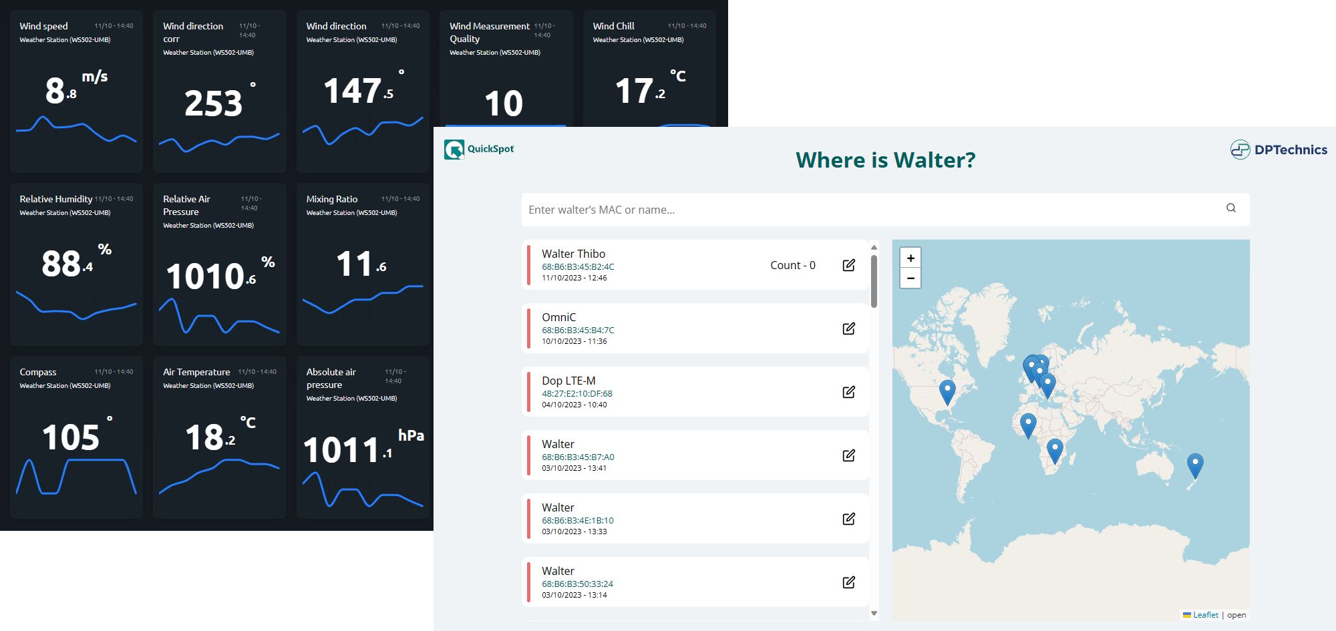The width and height of the screenshot is (1336, 631).
Task: Open the Wind direction 147.5° tile
Action: (x=363, y=91)
